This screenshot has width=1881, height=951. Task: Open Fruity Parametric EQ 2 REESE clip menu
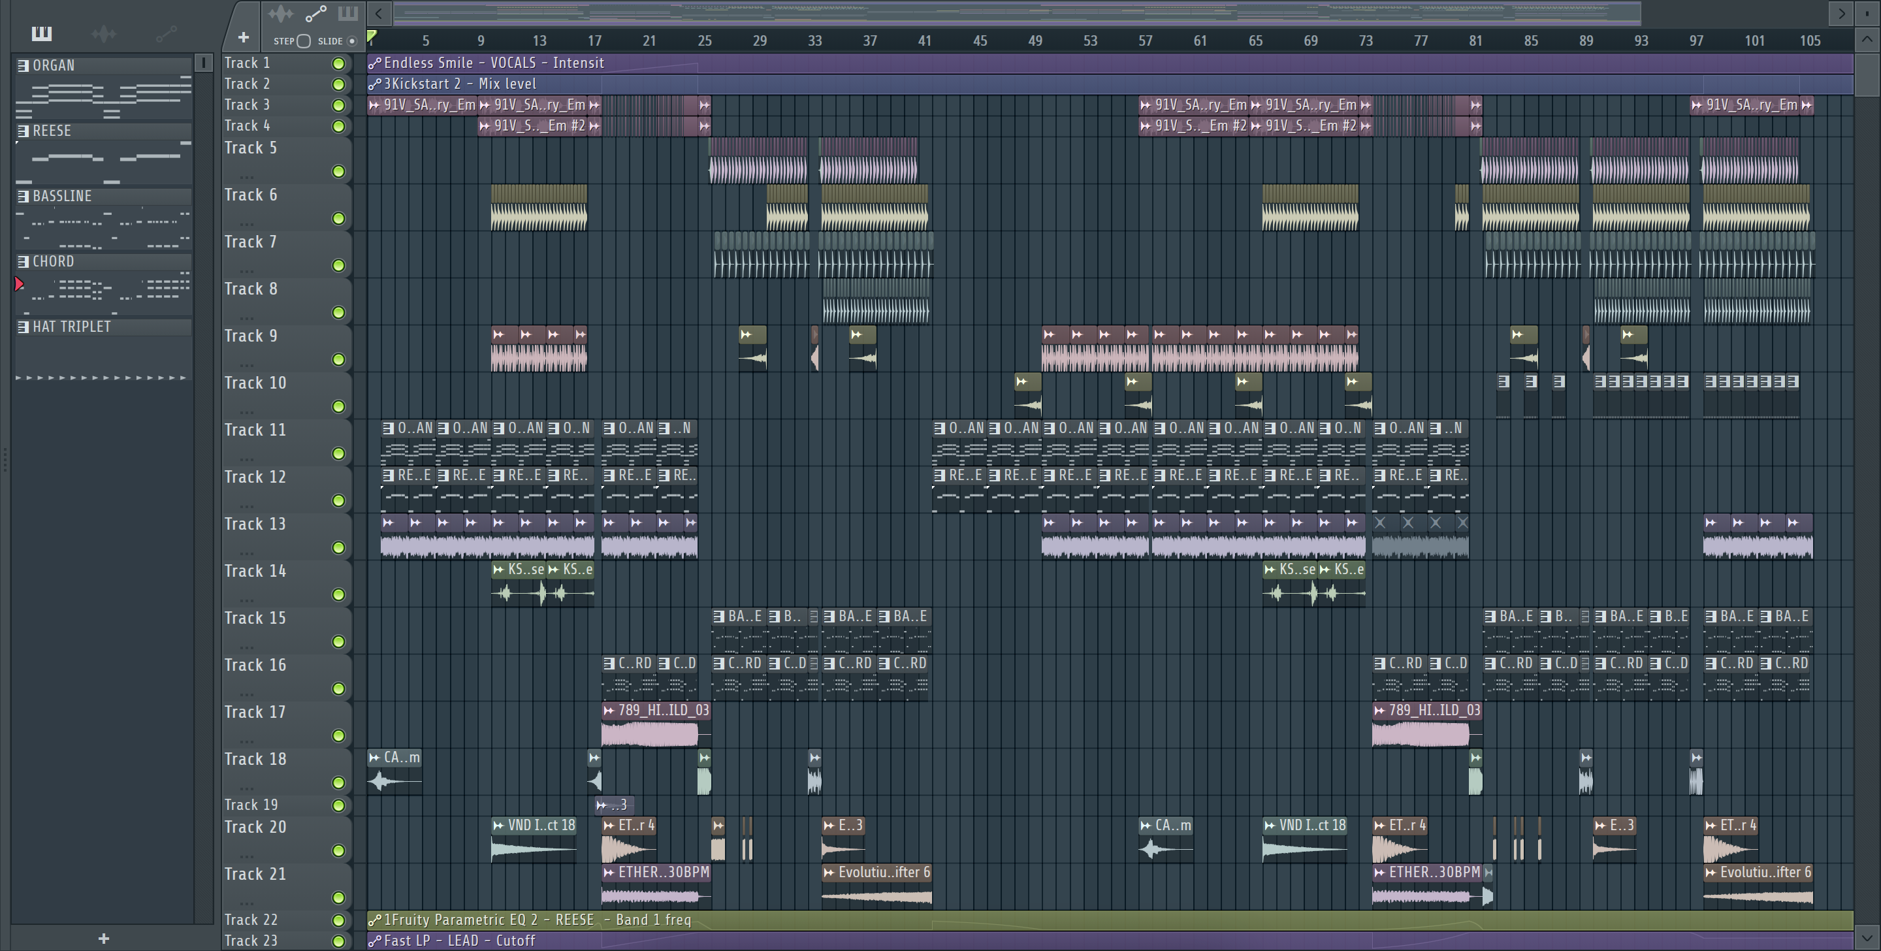click(375, 920)
